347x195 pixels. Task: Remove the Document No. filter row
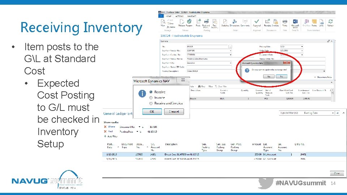coord(105,127)
